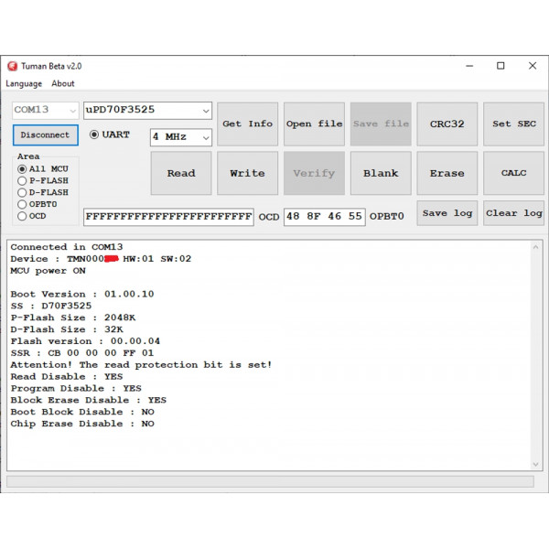The width and height of the screenshot is (549, 549).
Task: Click log line 'Connected in COM13'
Action: tap(67, 247)
